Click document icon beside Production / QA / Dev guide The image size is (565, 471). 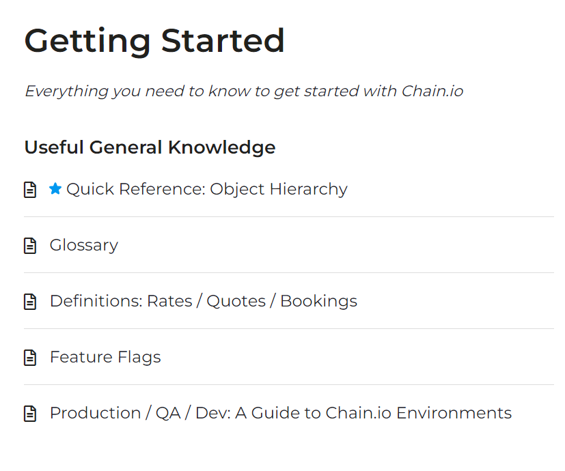coord(30,414)
